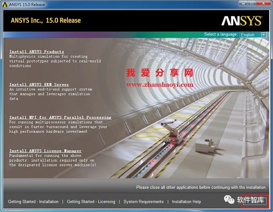Click text 'Multiphysics simulation for creating'
Screen dimensions: 273x212
click(x=49, y=56)
